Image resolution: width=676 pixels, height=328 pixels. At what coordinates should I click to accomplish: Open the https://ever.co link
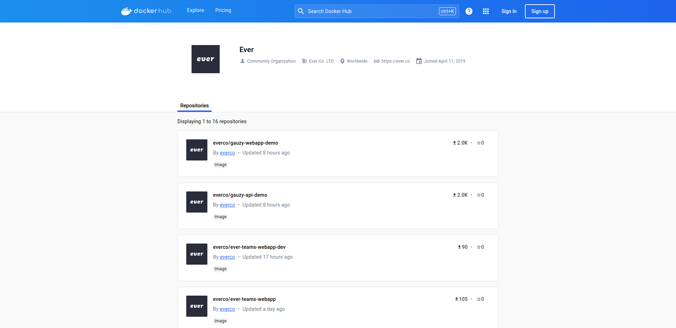395,61
